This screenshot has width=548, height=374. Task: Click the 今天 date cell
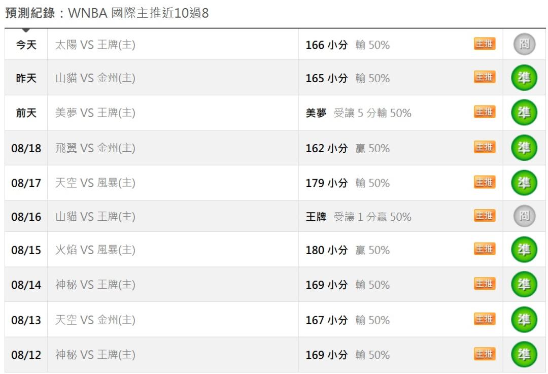click(x=26, y=45)
